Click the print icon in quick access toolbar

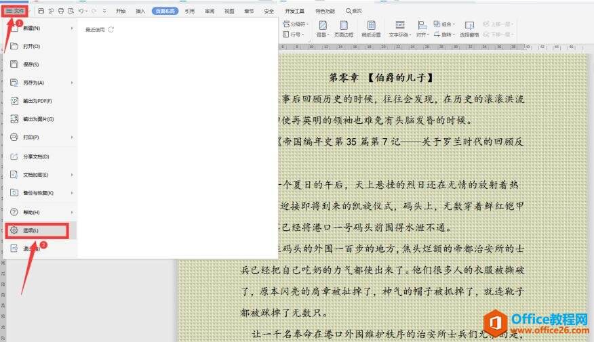61,11
